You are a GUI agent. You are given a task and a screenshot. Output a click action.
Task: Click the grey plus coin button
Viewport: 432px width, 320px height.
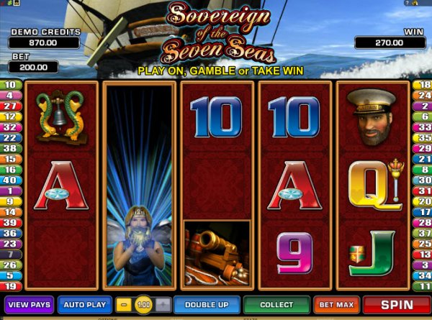pos(163,305)
